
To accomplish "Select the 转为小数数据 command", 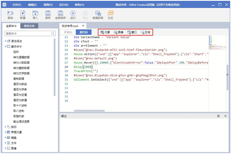I will [x=22, y=63].
